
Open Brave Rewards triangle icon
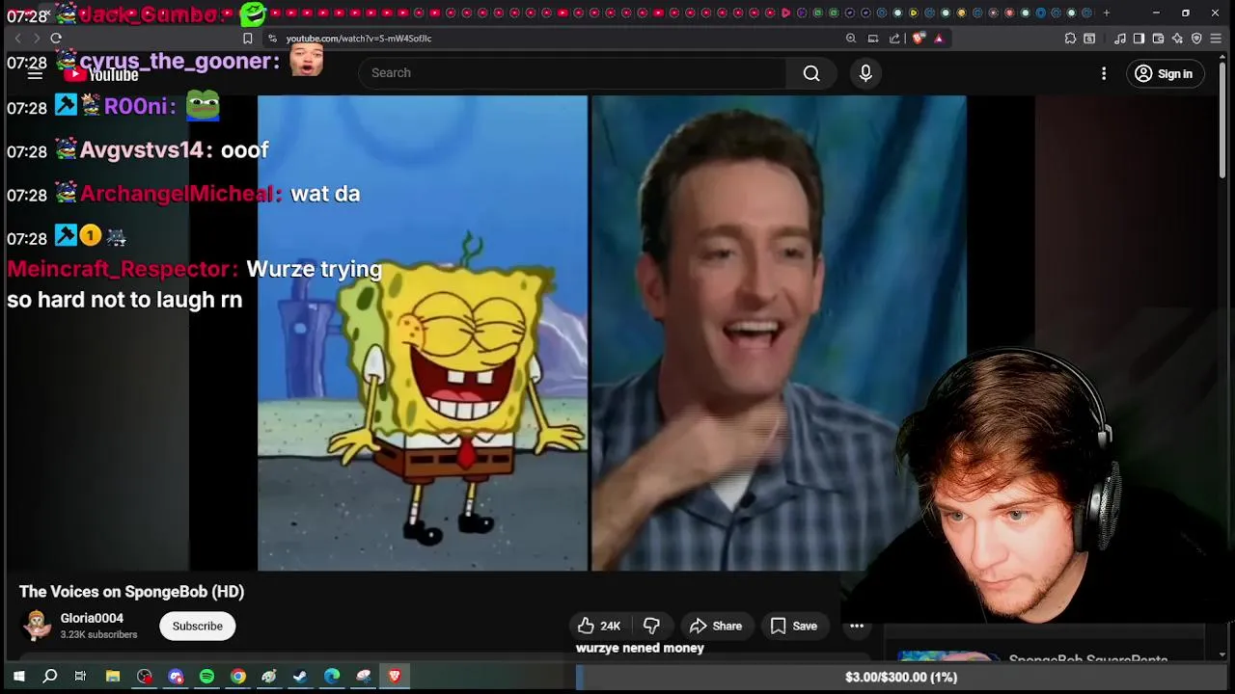click(x=939, y=39)
